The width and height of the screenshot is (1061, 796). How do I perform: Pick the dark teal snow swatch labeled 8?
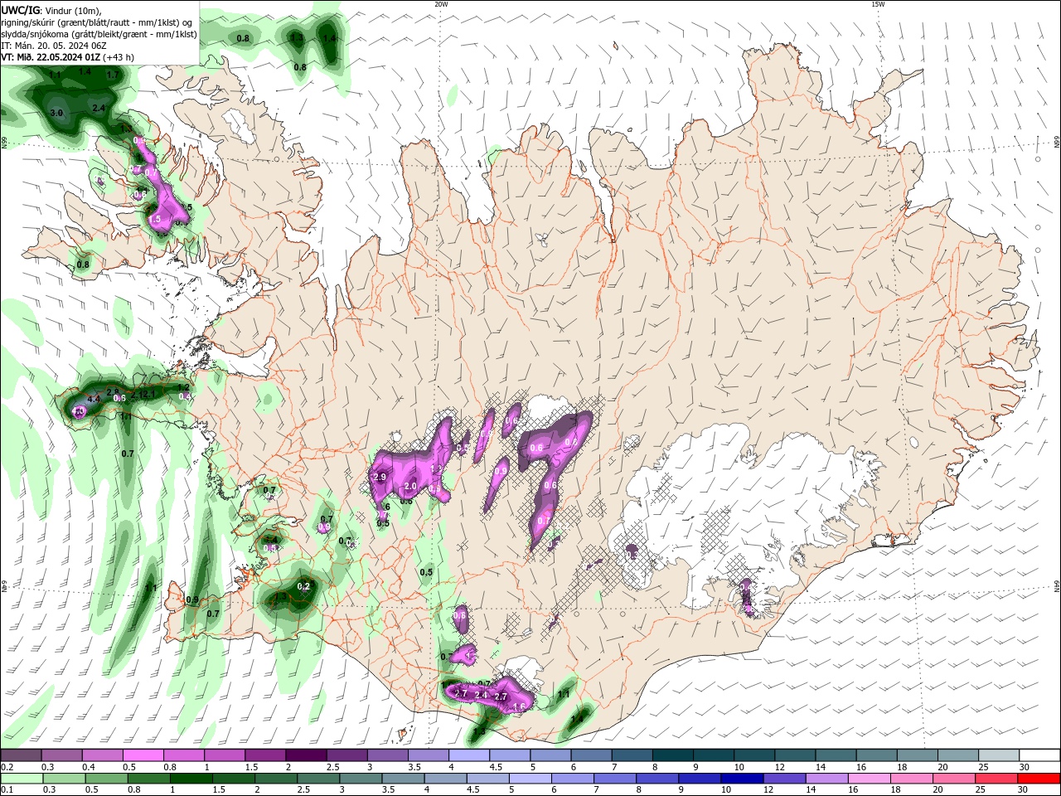point(672,755)
